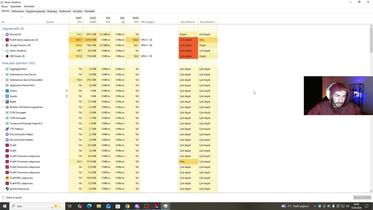
Task: Expand the Ayarlar process row
Action: 3,96
